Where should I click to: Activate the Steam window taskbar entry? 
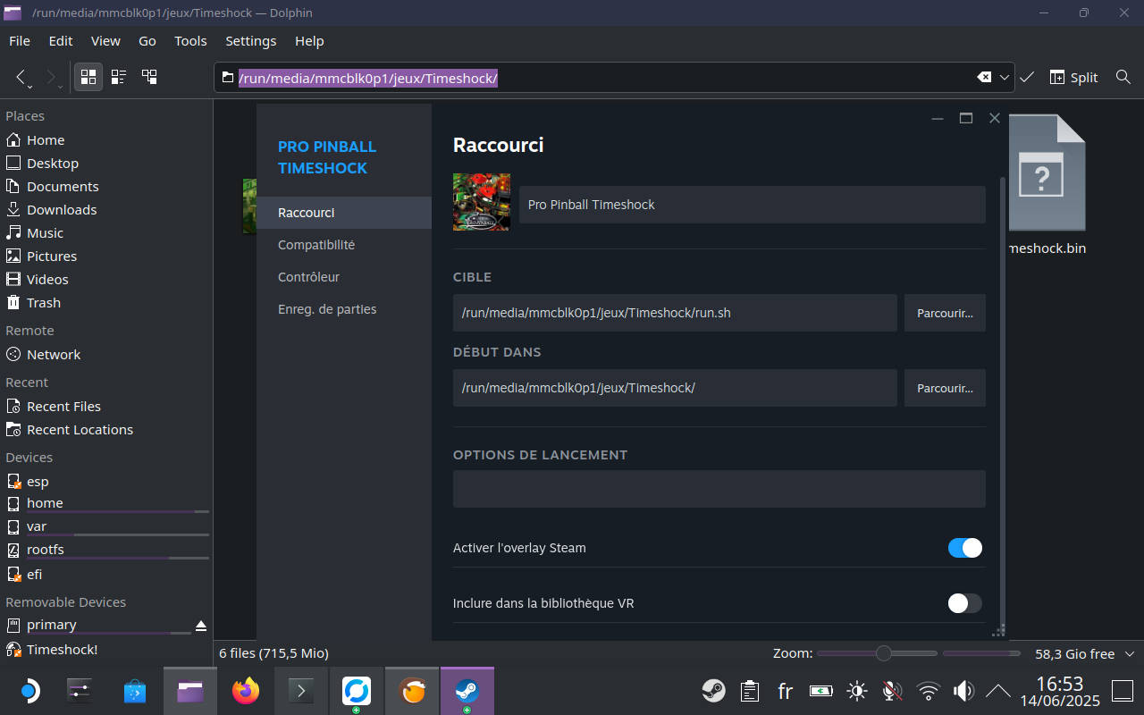pos(467,691)
